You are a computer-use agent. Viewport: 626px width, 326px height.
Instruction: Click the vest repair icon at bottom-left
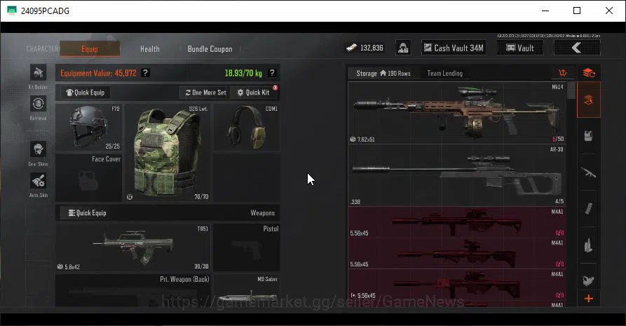130,196
